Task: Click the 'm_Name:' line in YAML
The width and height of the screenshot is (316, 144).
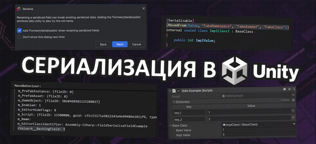Action: point(25,120)
